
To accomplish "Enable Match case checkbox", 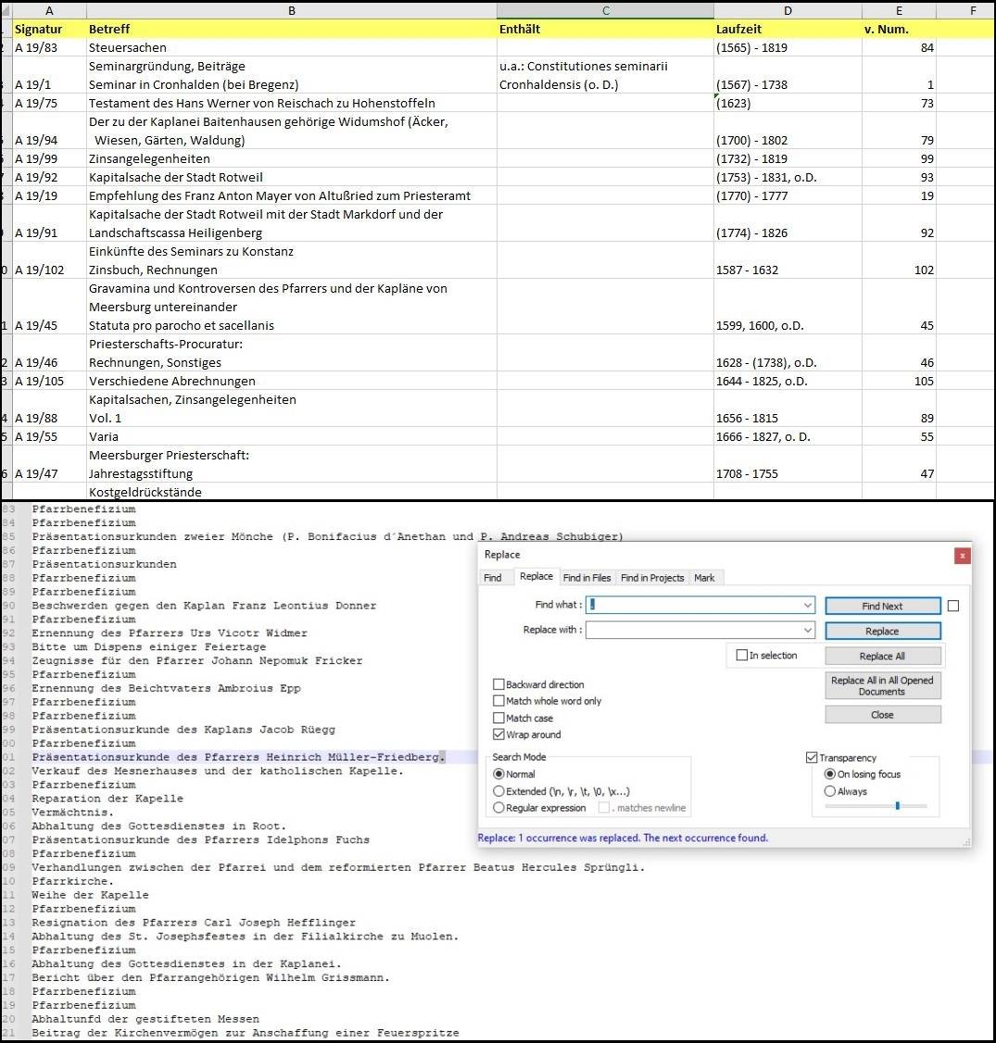I will point(498,719).
